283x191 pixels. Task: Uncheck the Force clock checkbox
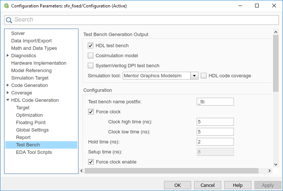coord(91,112)
